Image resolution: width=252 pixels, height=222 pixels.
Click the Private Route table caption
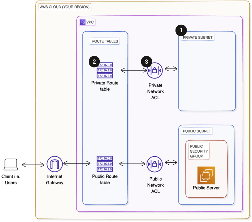(105, 86)
